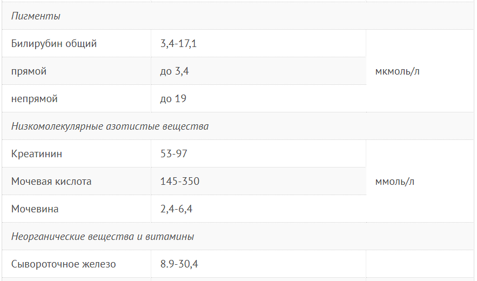Click the 2,4-6,4 value cell
477x281 pixels.
tap(176, 209)
